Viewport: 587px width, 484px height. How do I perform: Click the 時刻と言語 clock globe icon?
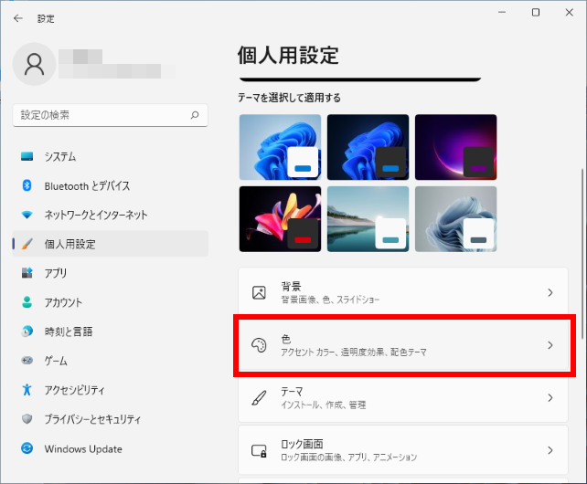[x=27, y=331]
